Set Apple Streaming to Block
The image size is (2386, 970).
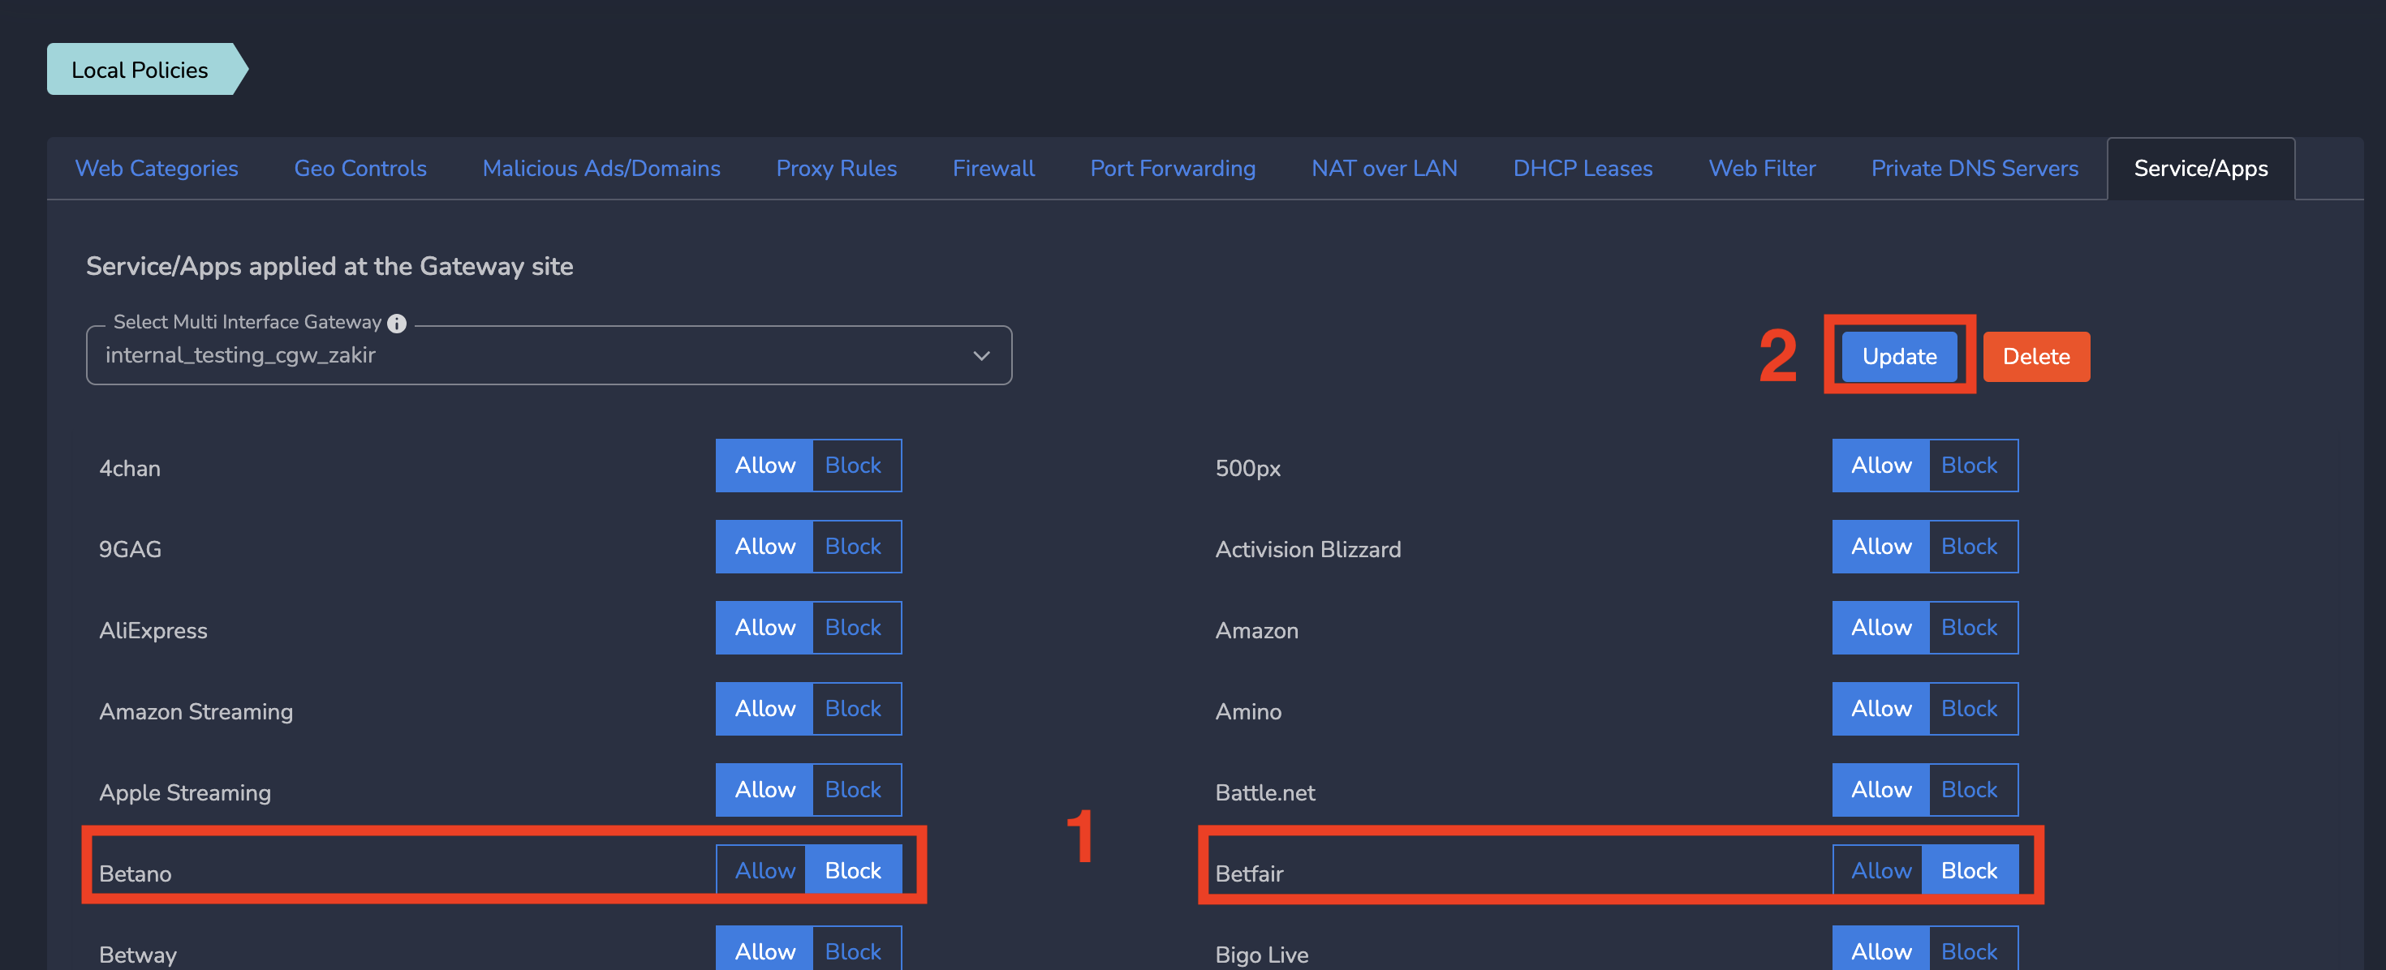click(853, 789)
